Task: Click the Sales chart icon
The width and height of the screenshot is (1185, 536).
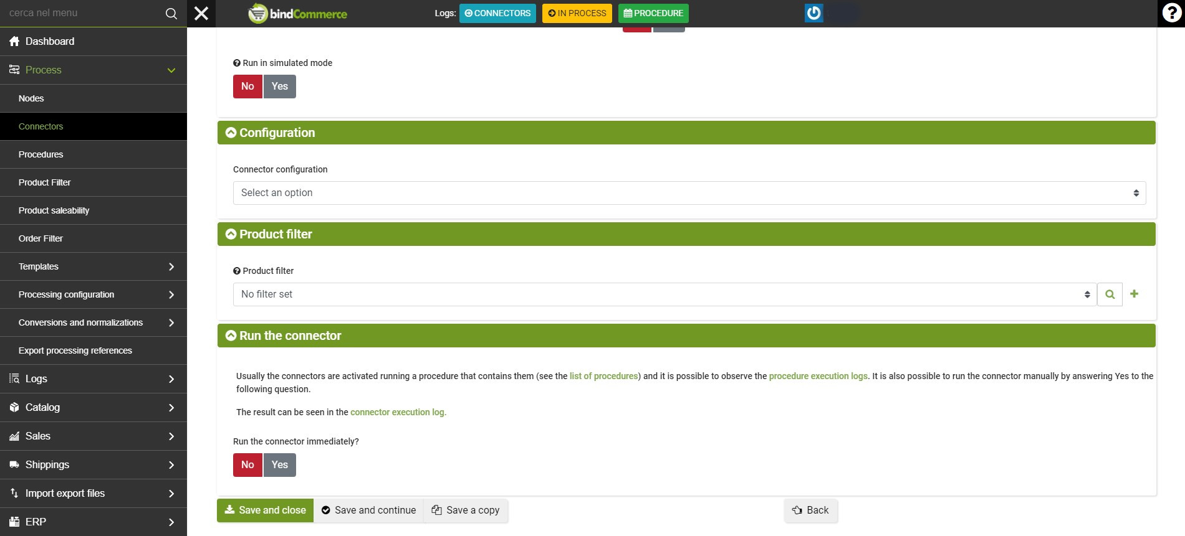Action: click(14, 436)
